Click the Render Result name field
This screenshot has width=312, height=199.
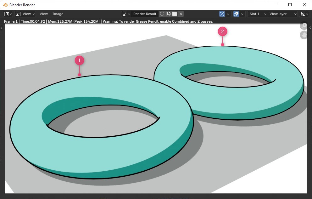pyautogui.click(x=145, y=14)
